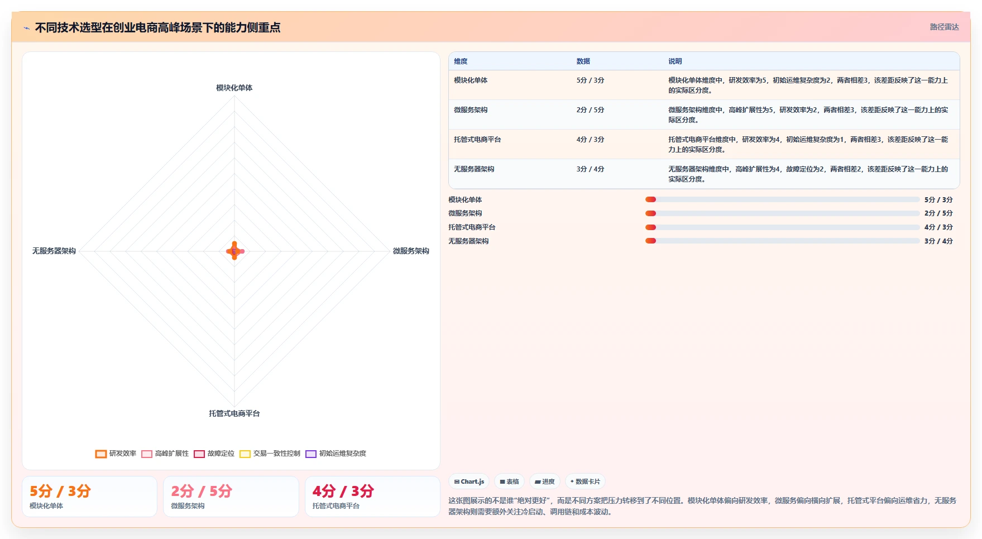Click the purple 初始运维复杂度 legend color box

coord(311,454)
